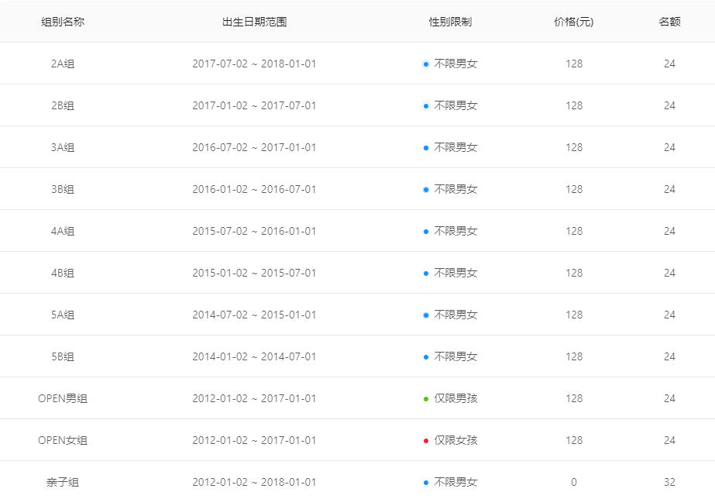The width and height of the screenshot is (715, 499).
Task: Click the 出生日期范围 column header
Action: (x=254, y=22)
